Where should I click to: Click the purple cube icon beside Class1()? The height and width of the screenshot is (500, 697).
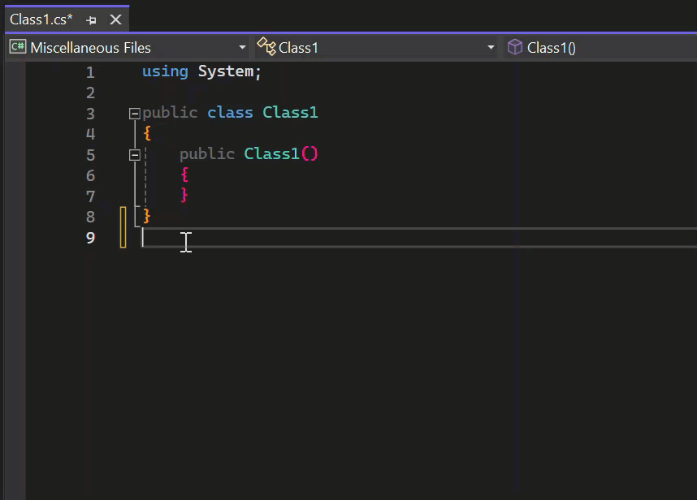point(515,47)
